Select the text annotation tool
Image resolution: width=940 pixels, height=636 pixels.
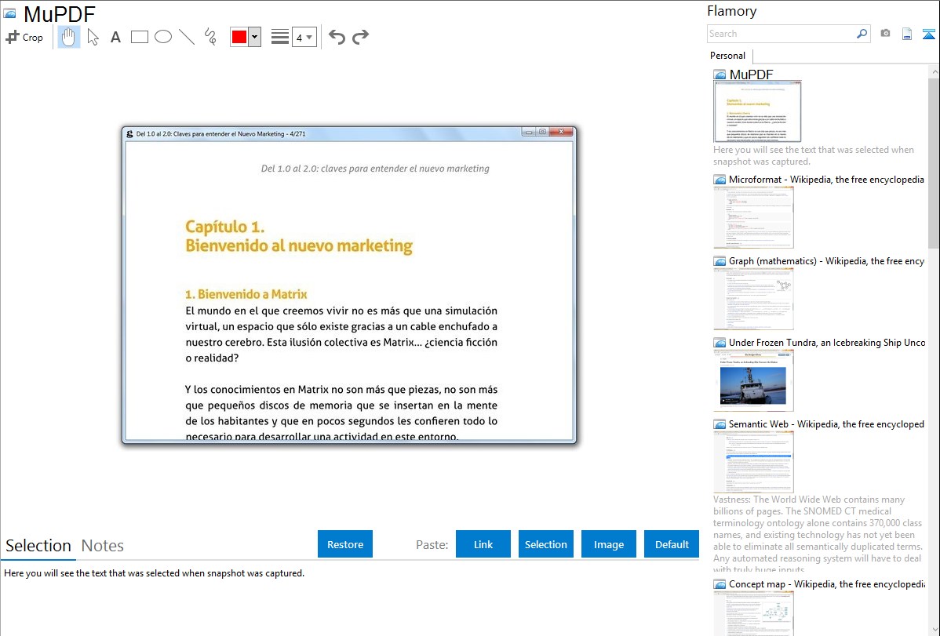[115, 37]
